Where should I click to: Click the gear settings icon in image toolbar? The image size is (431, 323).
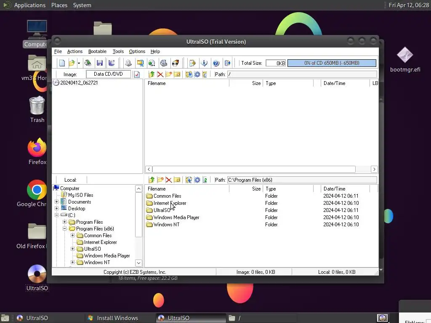197,74
